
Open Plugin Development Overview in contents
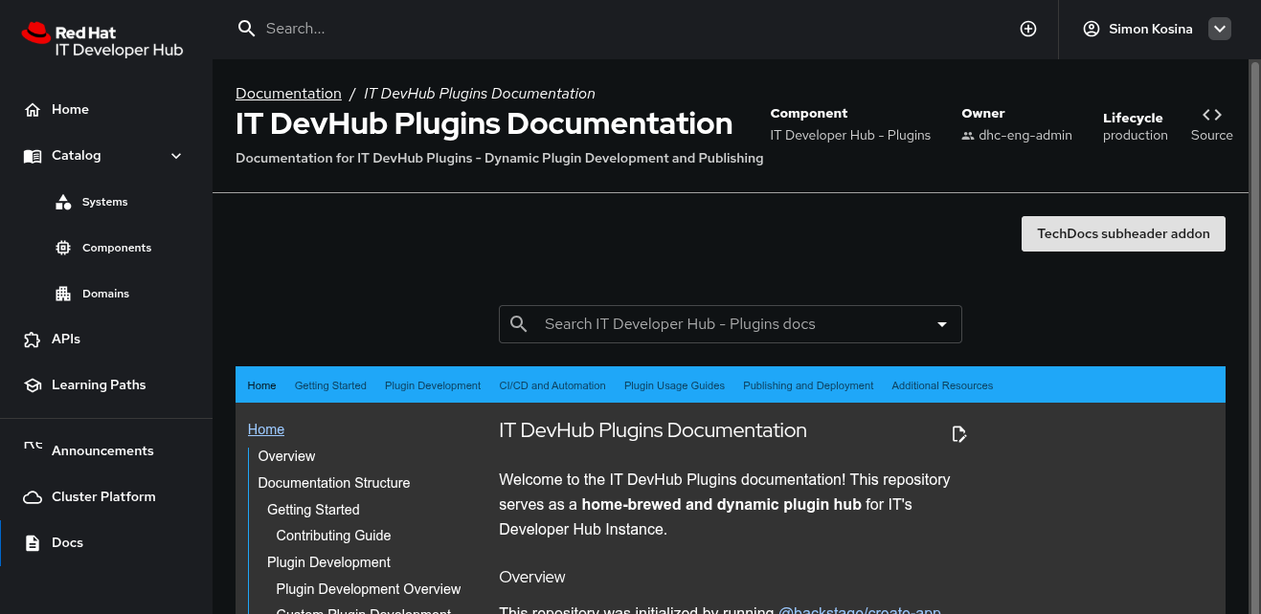pyautogui.click(x=369, y=590)
